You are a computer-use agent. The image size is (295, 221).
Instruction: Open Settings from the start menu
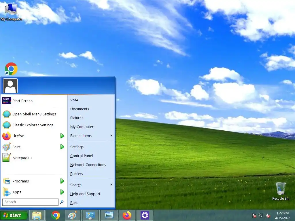(x=77, y=147)
